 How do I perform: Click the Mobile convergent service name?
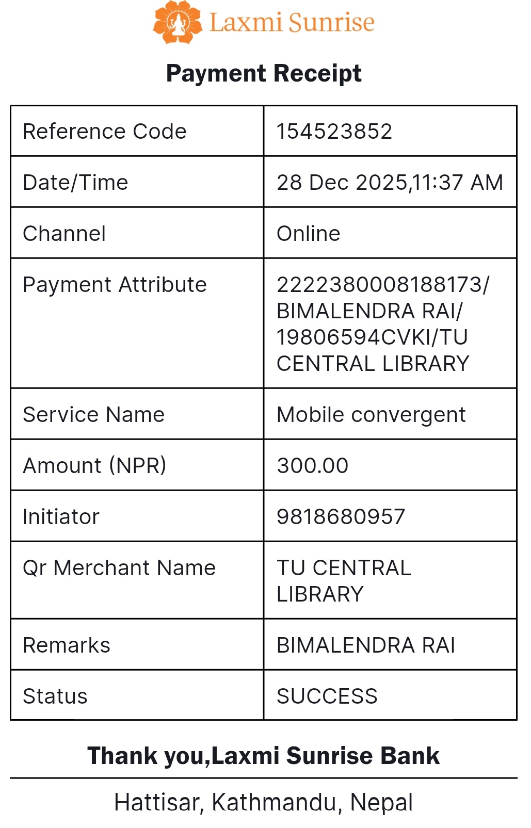pyautogui.click(x=371, y=415)
